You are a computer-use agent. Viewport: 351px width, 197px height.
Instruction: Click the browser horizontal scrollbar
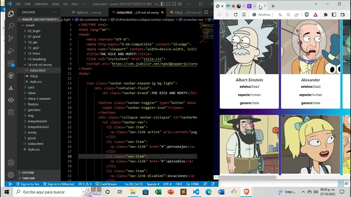click(247, 177)
